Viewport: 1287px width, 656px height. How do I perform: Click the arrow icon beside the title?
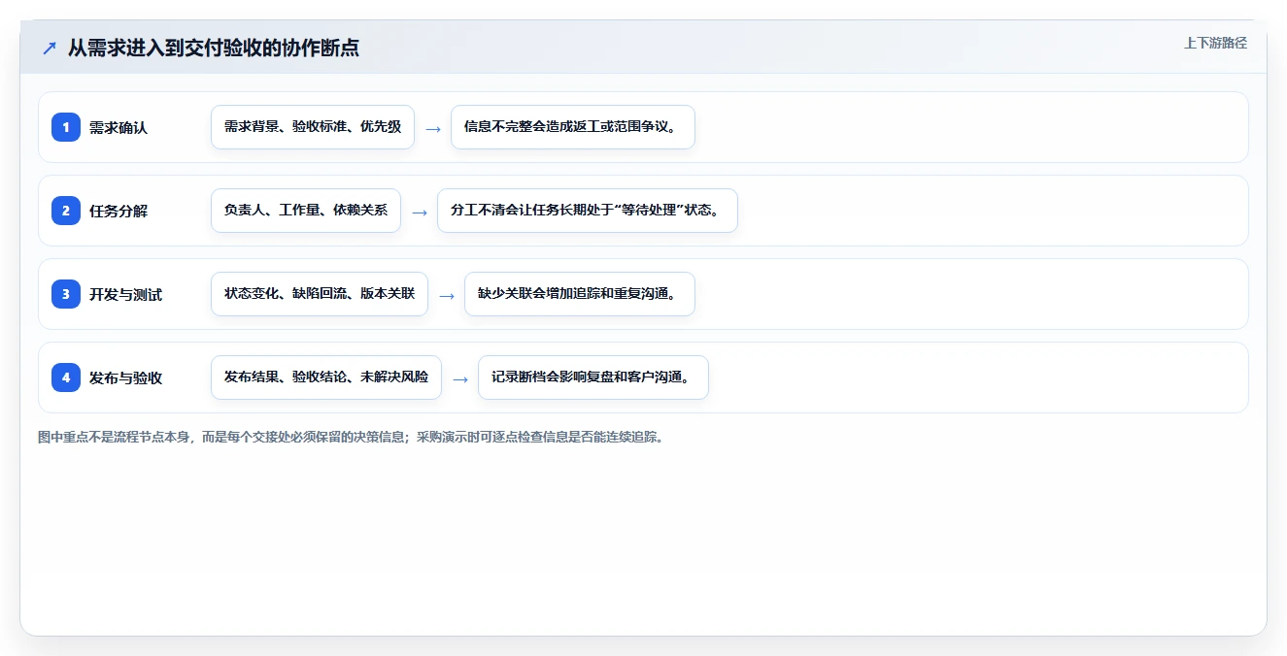point(49,48)
